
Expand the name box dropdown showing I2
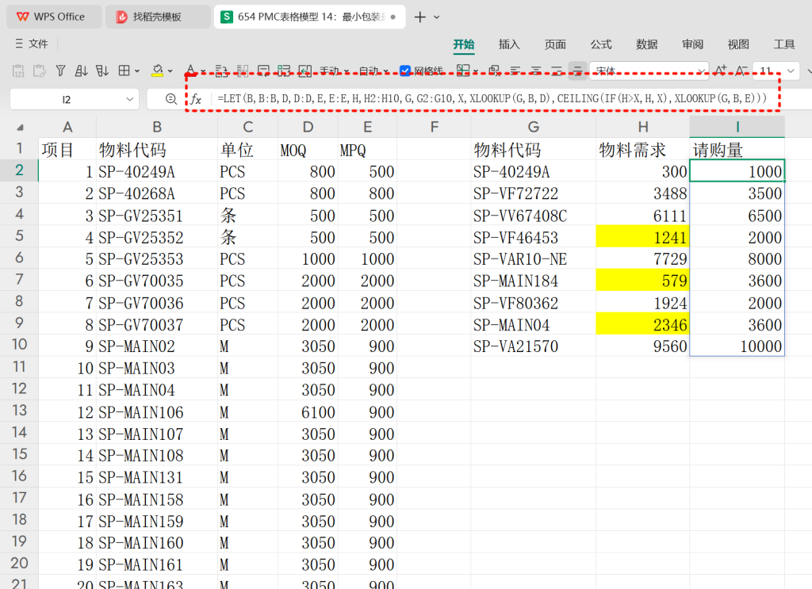[129, 99]
